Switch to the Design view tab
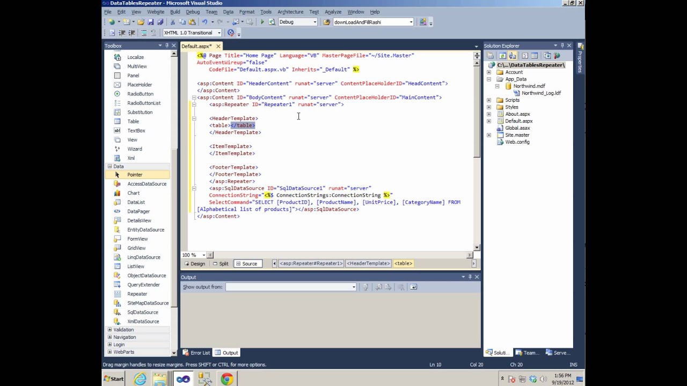Viewport: 687px width, 386px height. click(194, 263)
